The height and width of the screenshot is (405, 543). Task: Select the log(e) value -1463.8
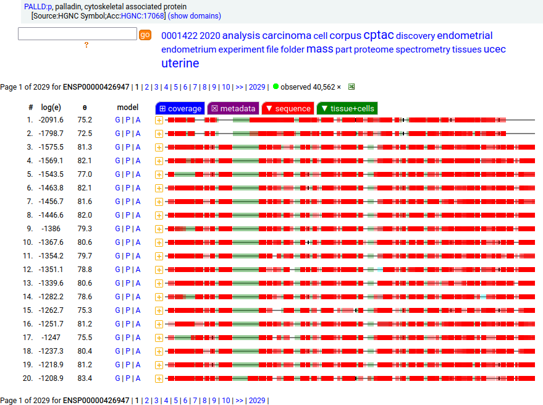coord(51,188)
